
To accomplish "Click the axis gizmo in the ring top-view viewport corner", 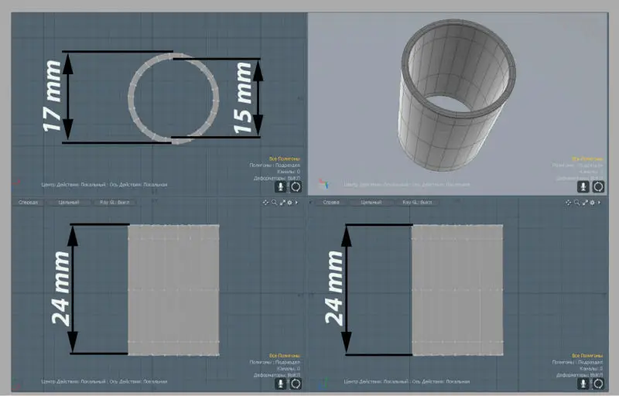I will (x=17, y=183).
